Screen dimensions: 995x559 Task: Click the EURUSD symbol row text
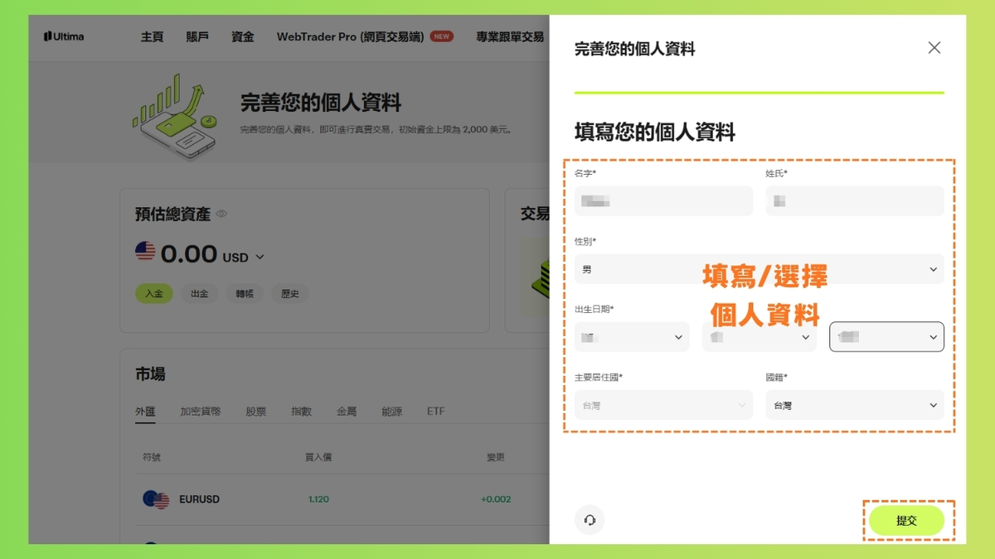199,499
